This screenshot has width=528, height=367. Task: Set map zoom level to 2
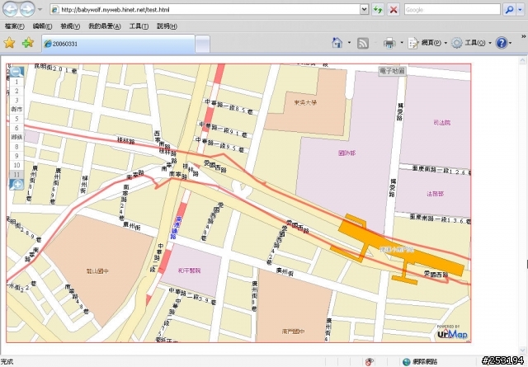[x=16, y=91]
